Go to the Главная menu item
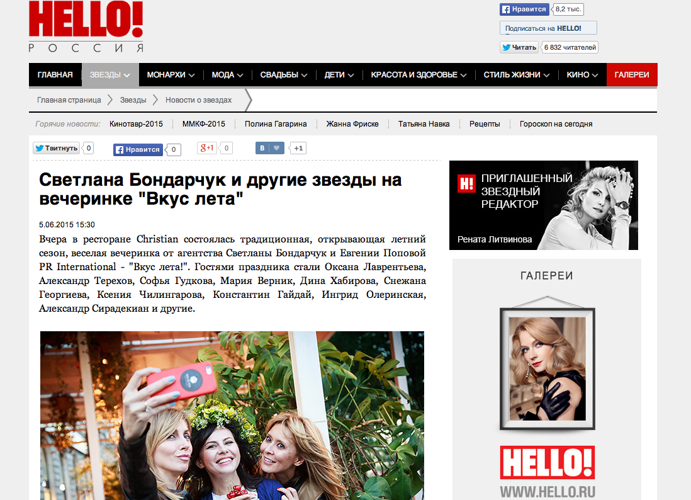This screenshot has height=500, width=691. 55,74
